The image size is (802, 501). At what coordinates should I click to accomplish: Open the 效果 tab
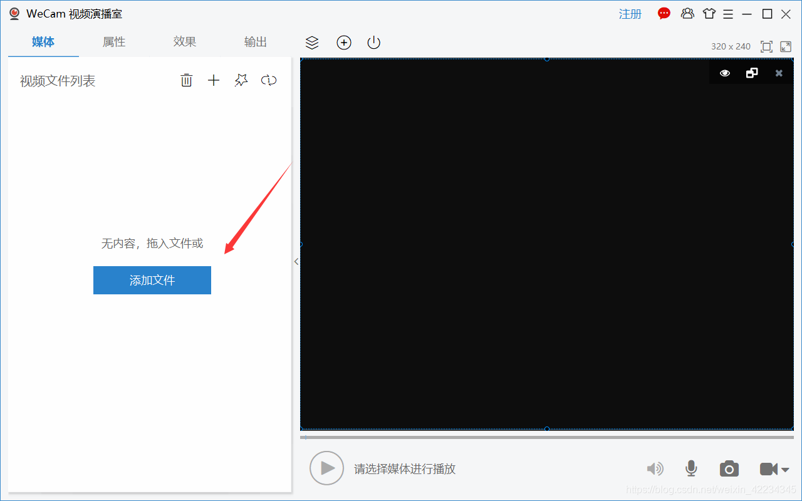coord(185,42)
